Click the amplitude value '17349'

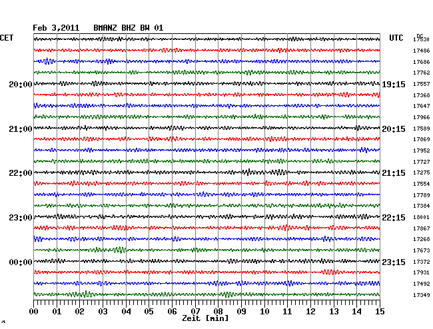pos(422,295)
